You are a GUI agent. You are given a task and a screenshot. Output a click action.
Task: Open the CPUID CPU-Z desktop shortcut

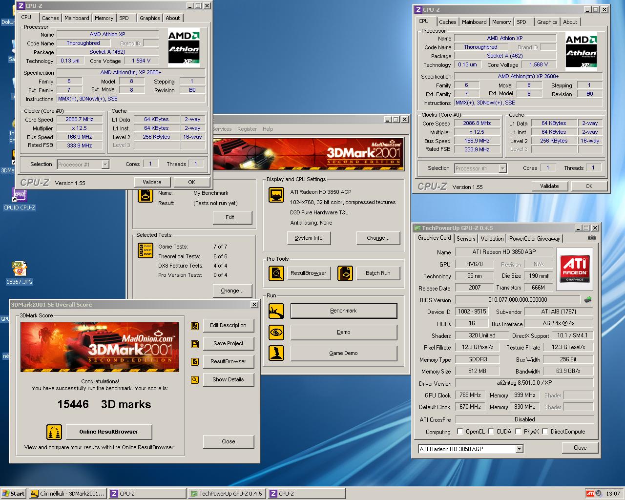coord(19,199)
